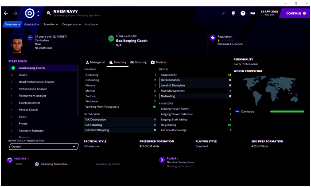The image size is (311, 187).
Task: Click Nhem Ravy's face portrait
Action: pyautogui.click(x=17, y=44)
